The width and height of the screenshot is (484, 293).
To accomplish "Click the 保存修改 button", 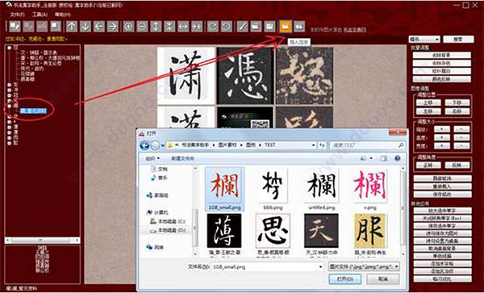I will (442, 195).
